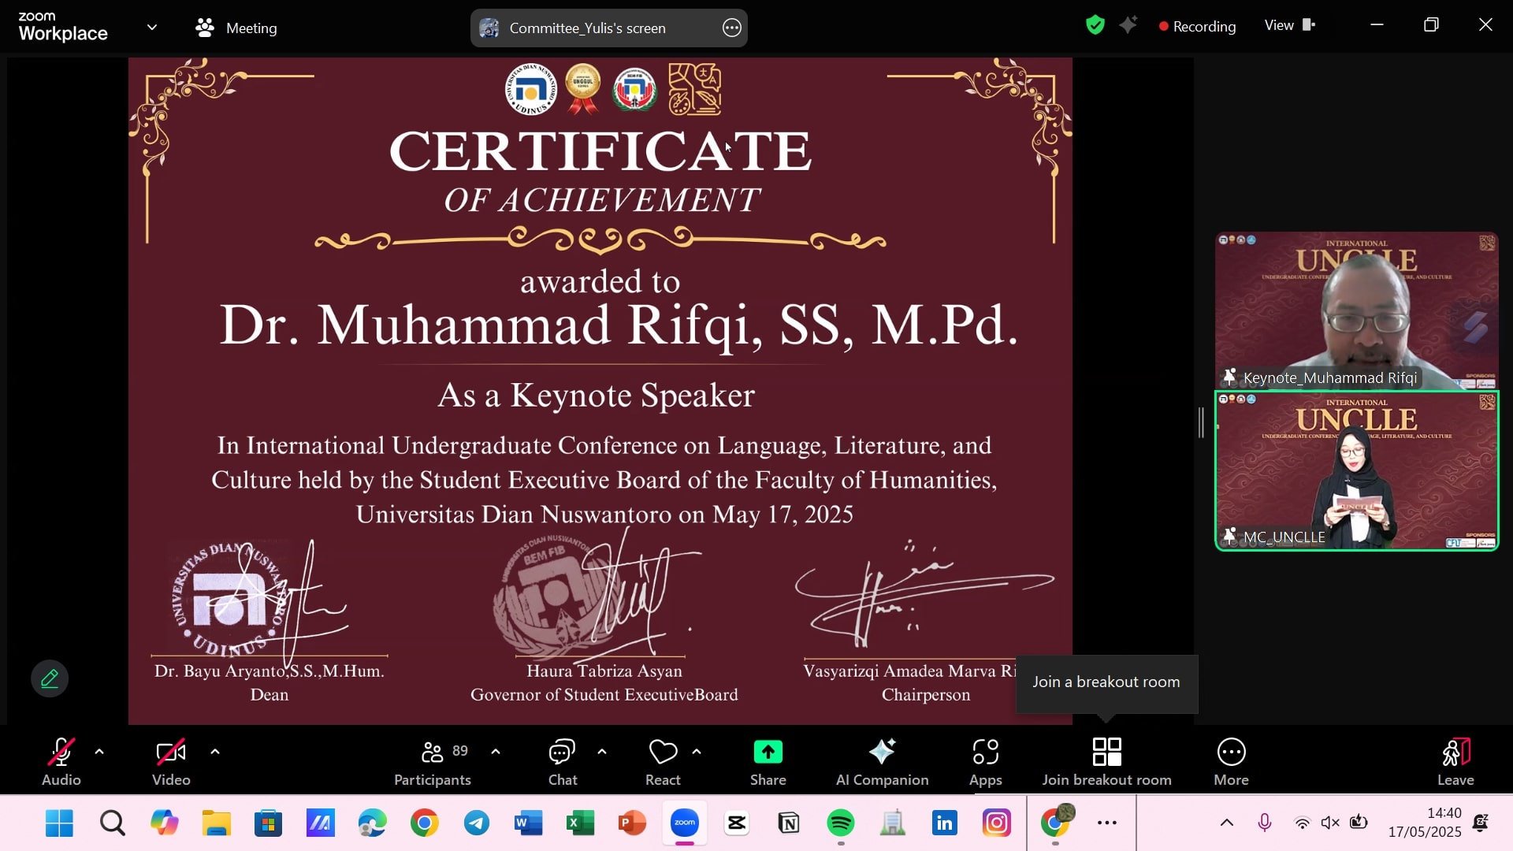Expand video options arrow

point(215,753)
